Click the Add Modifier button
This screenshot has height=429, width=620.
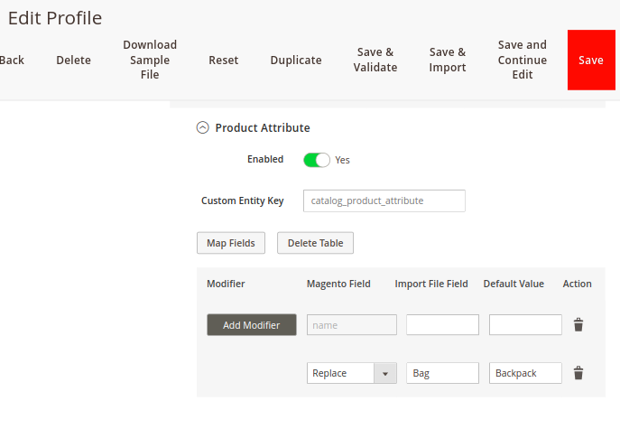coord(252,325)
